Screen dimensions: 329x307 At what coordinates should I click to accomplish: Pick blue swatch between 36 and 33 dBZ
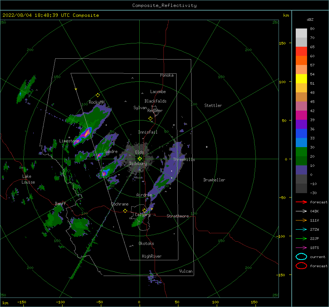(301, 134)
